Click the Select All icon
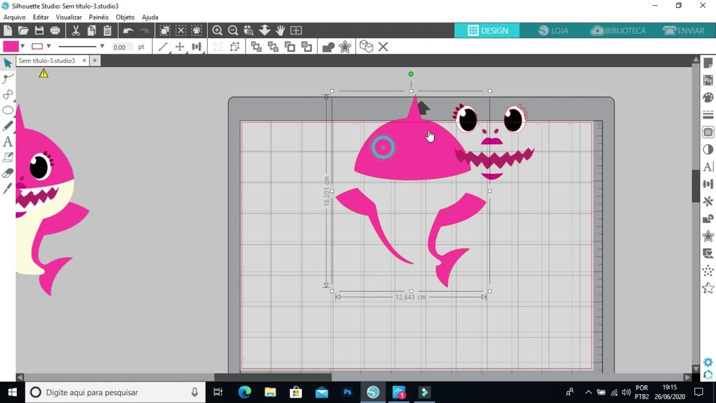 click(165, 31)
